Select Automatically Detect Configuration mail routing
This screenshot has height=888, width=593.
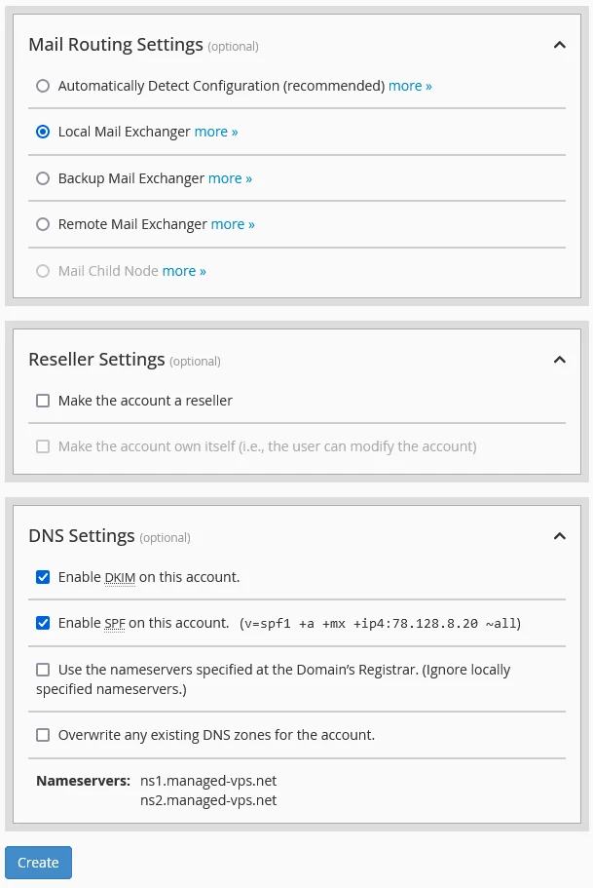tap(43, 86)
